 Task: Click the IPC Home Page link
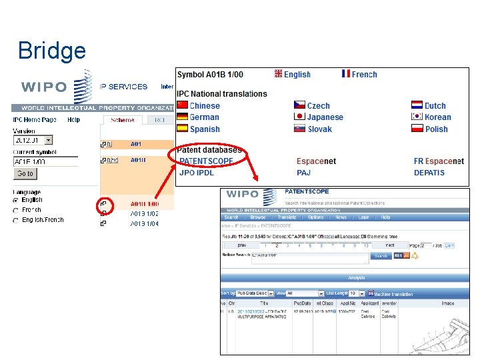pyautogui.click(x=35, y=120)
